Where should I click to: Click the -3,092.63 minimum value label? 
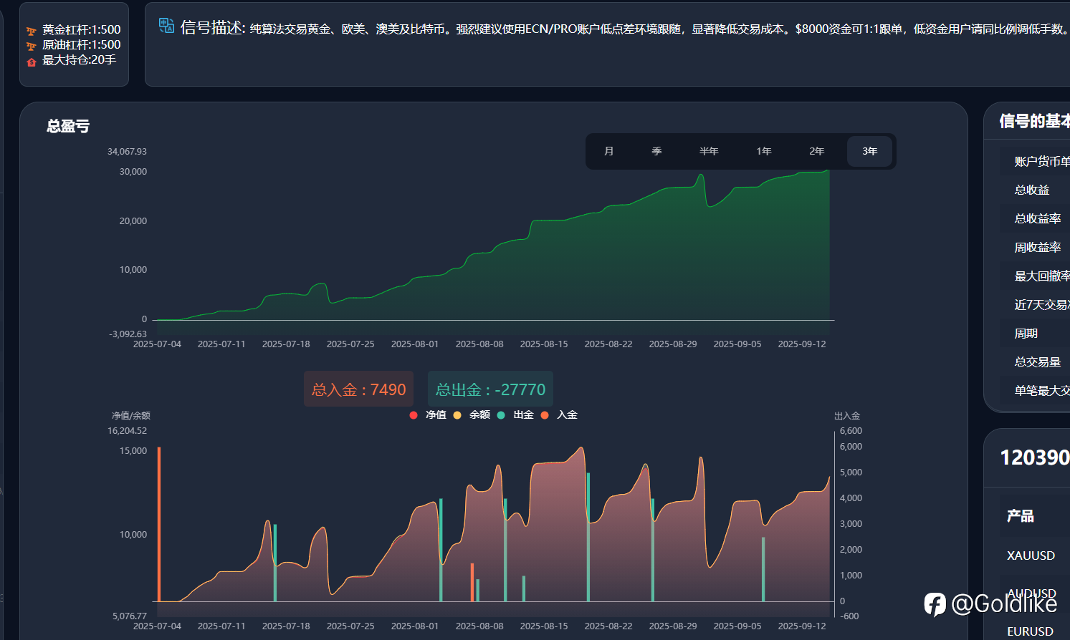(x=128, y=334)
